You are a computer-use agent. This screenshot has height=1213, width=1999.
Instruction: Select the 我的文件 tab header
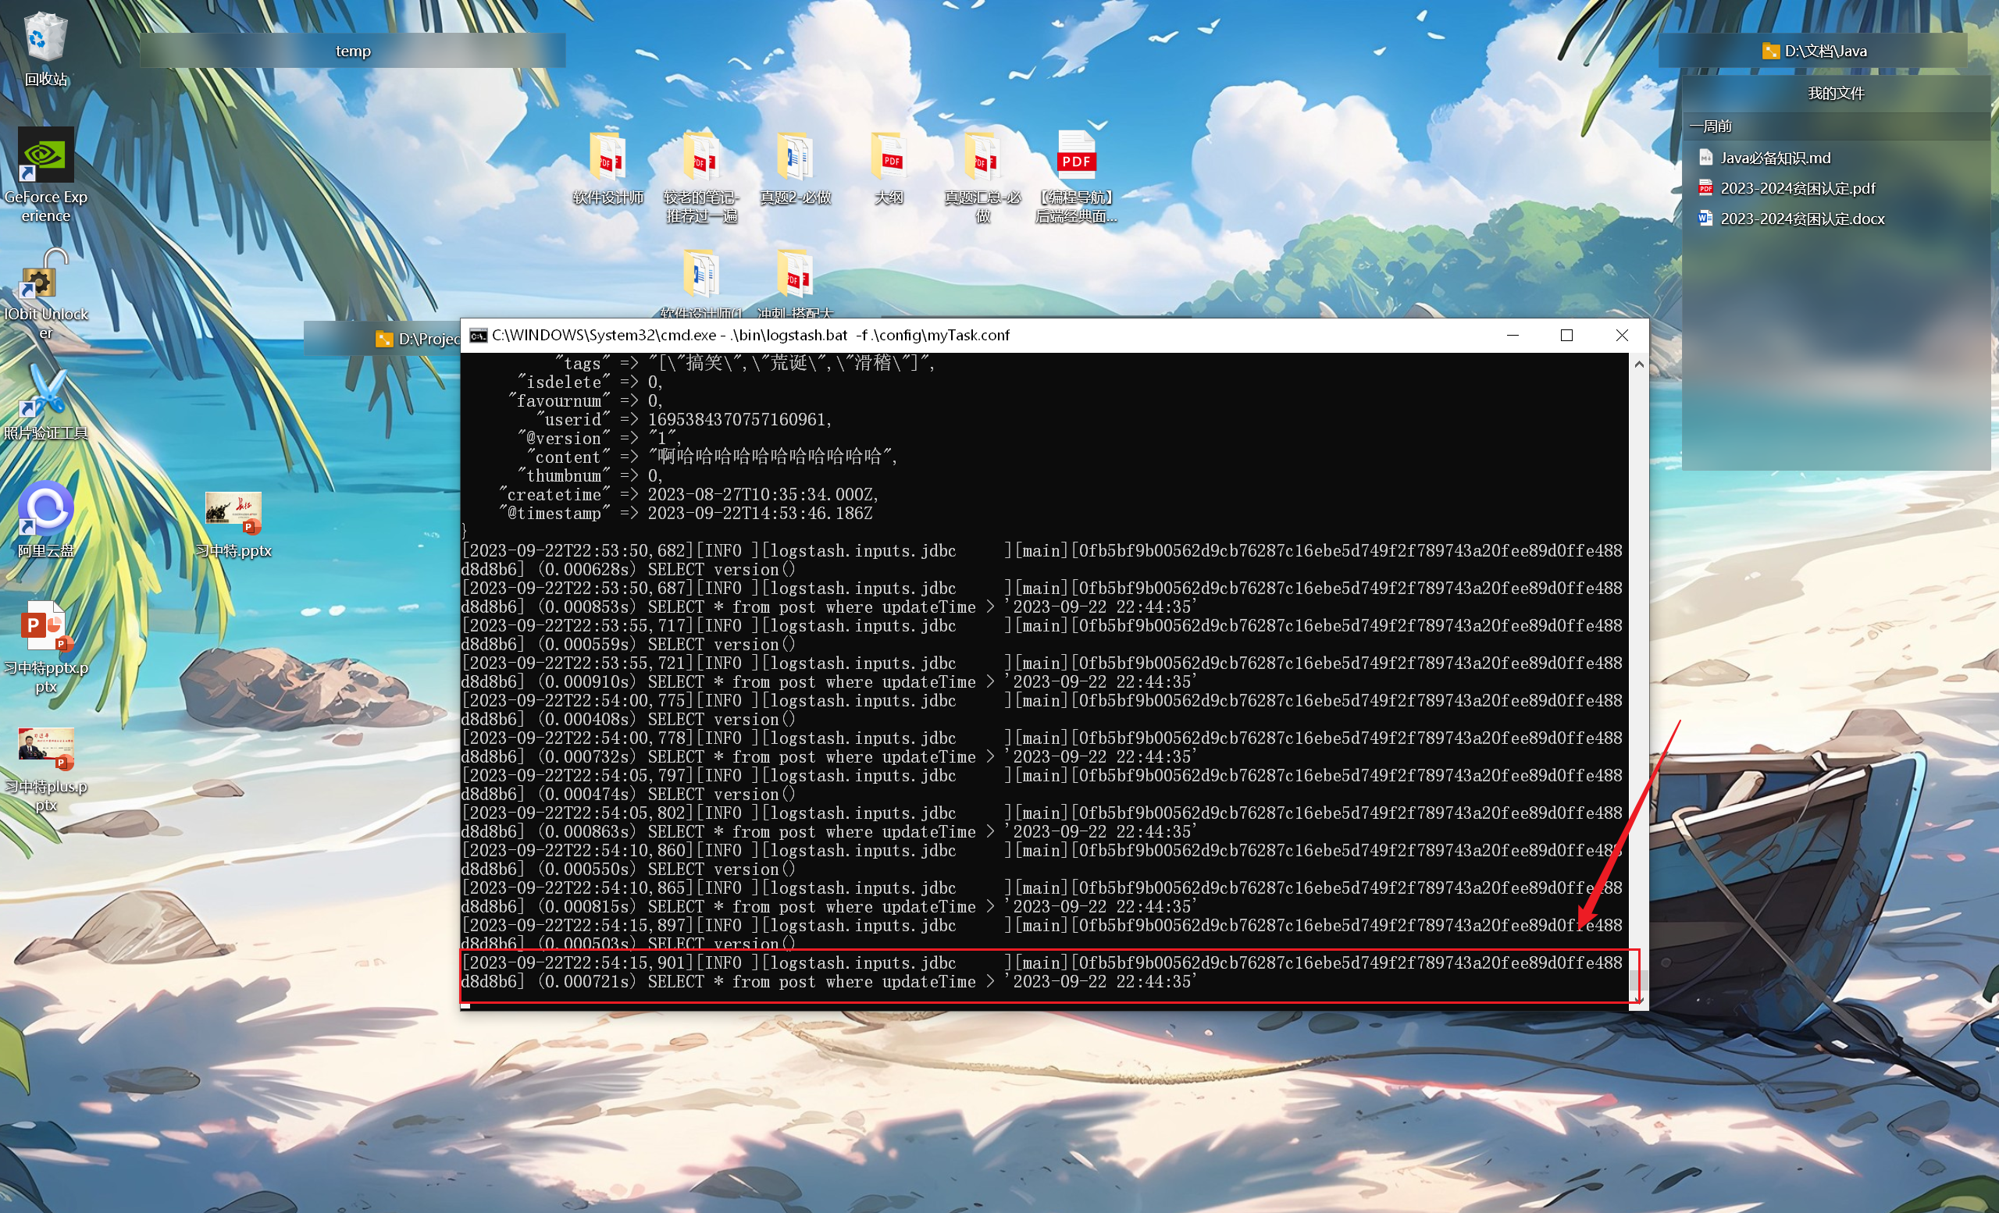pos(1836,93)
